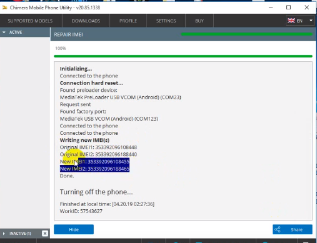Image resolution: width=317 pixels, height=243 pixels.
Task: Click the Hide button
Action: (74, 229)
